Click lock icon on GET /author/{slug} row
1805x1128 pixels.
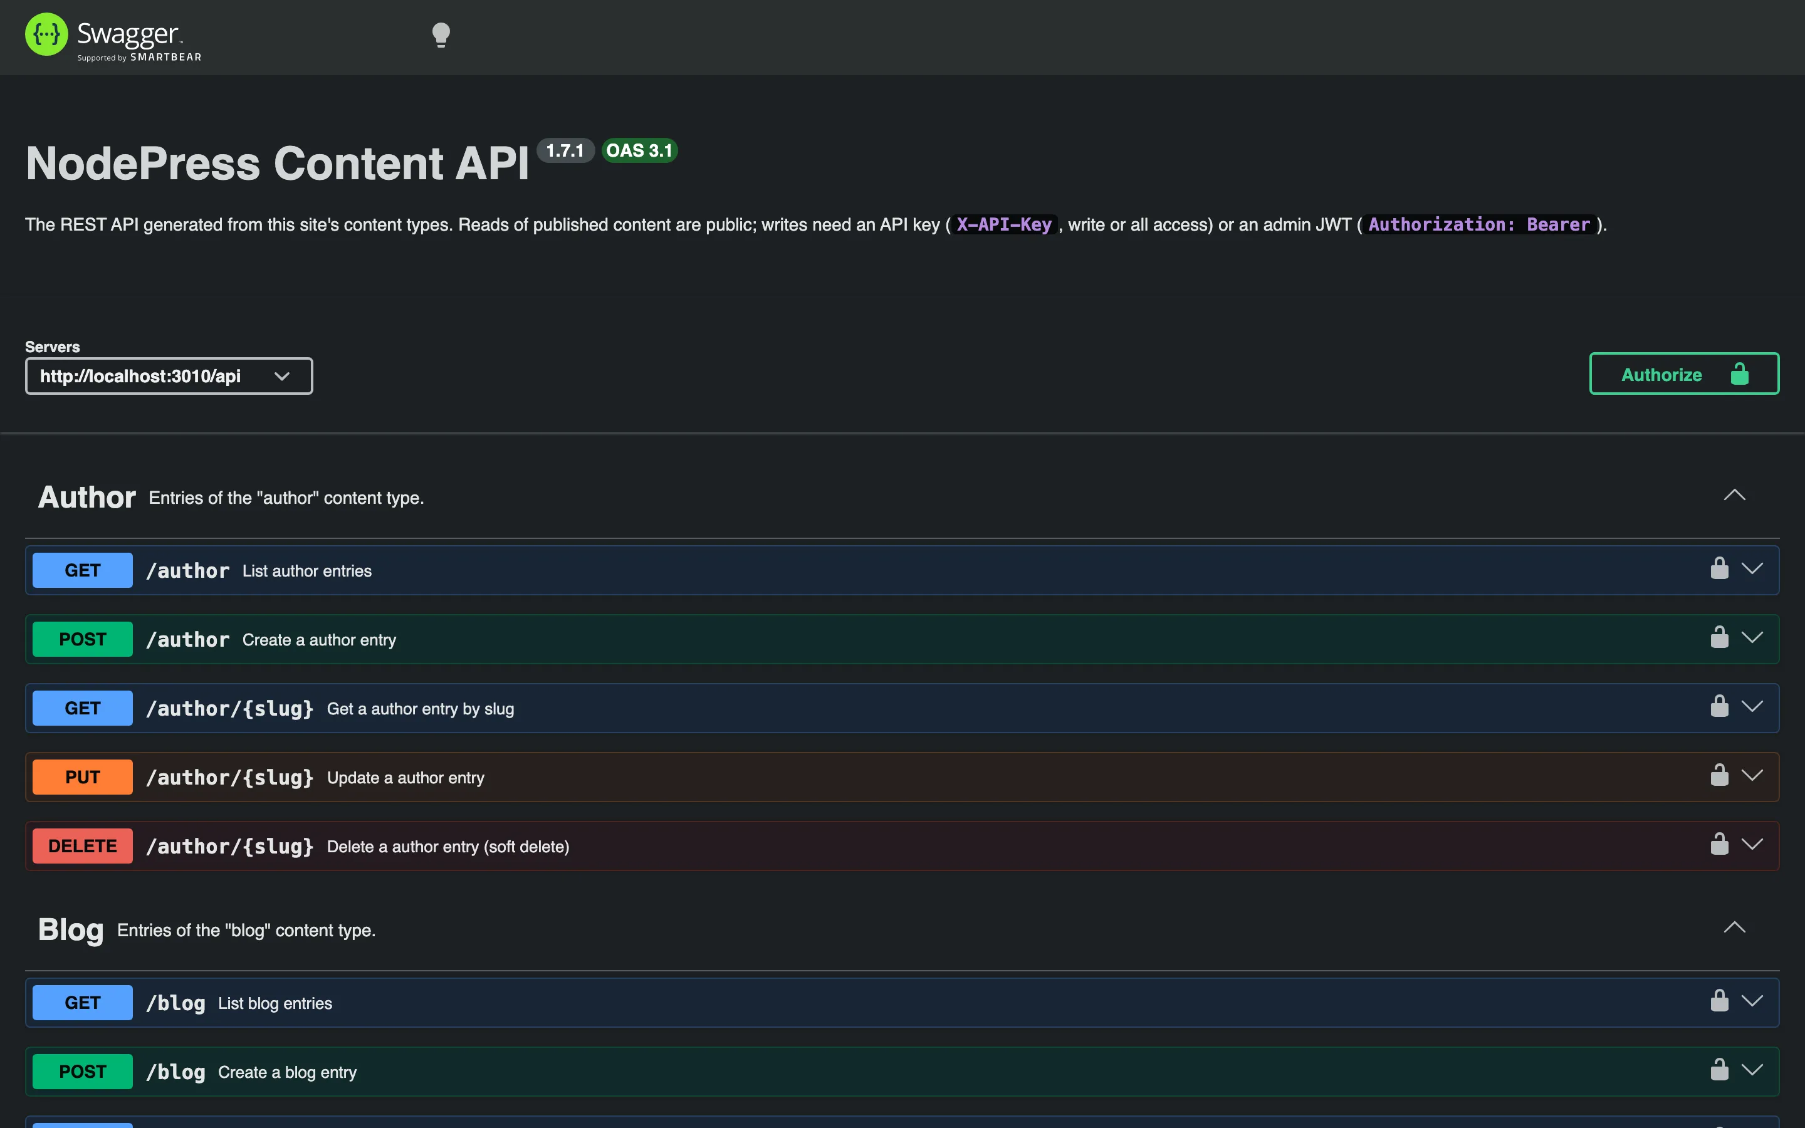[1719, 706]
